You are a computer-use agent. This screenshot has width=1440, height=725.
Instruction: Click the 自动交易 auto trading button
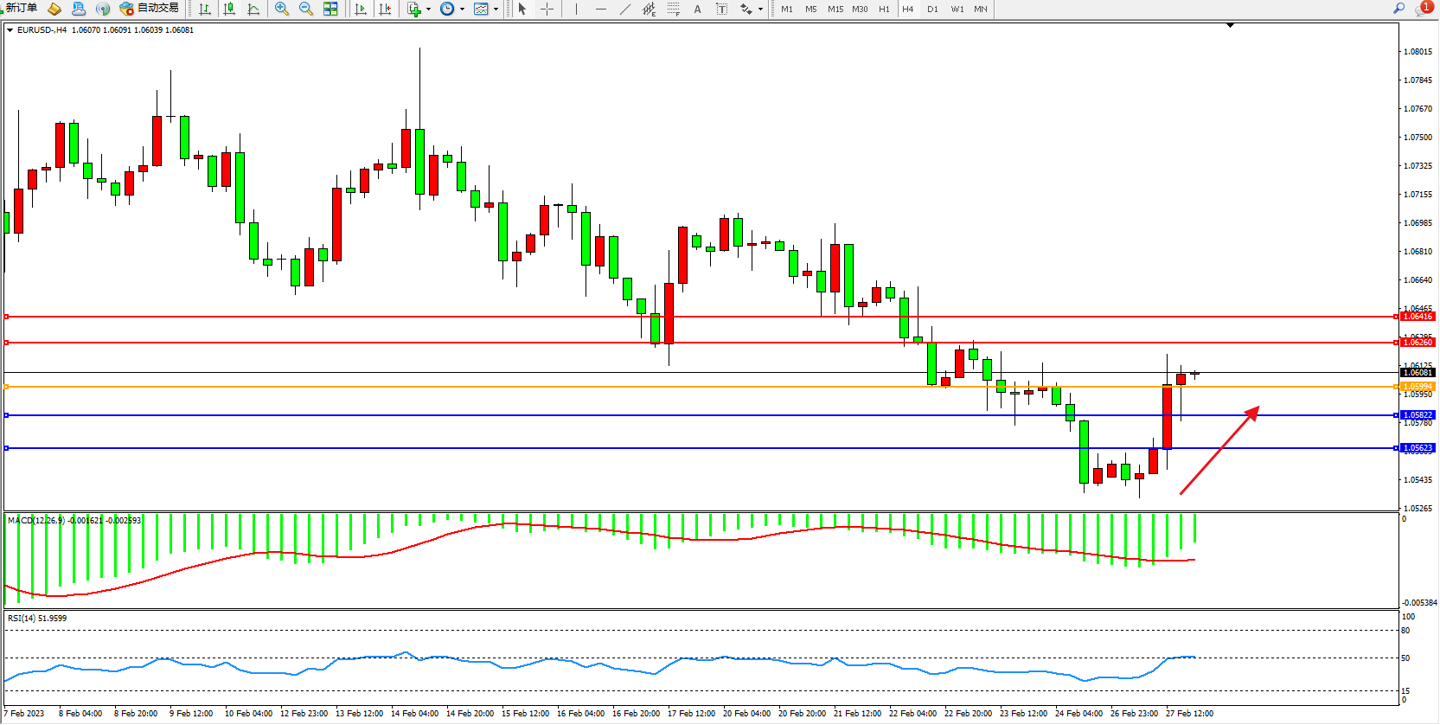click(x=150, y=8)
